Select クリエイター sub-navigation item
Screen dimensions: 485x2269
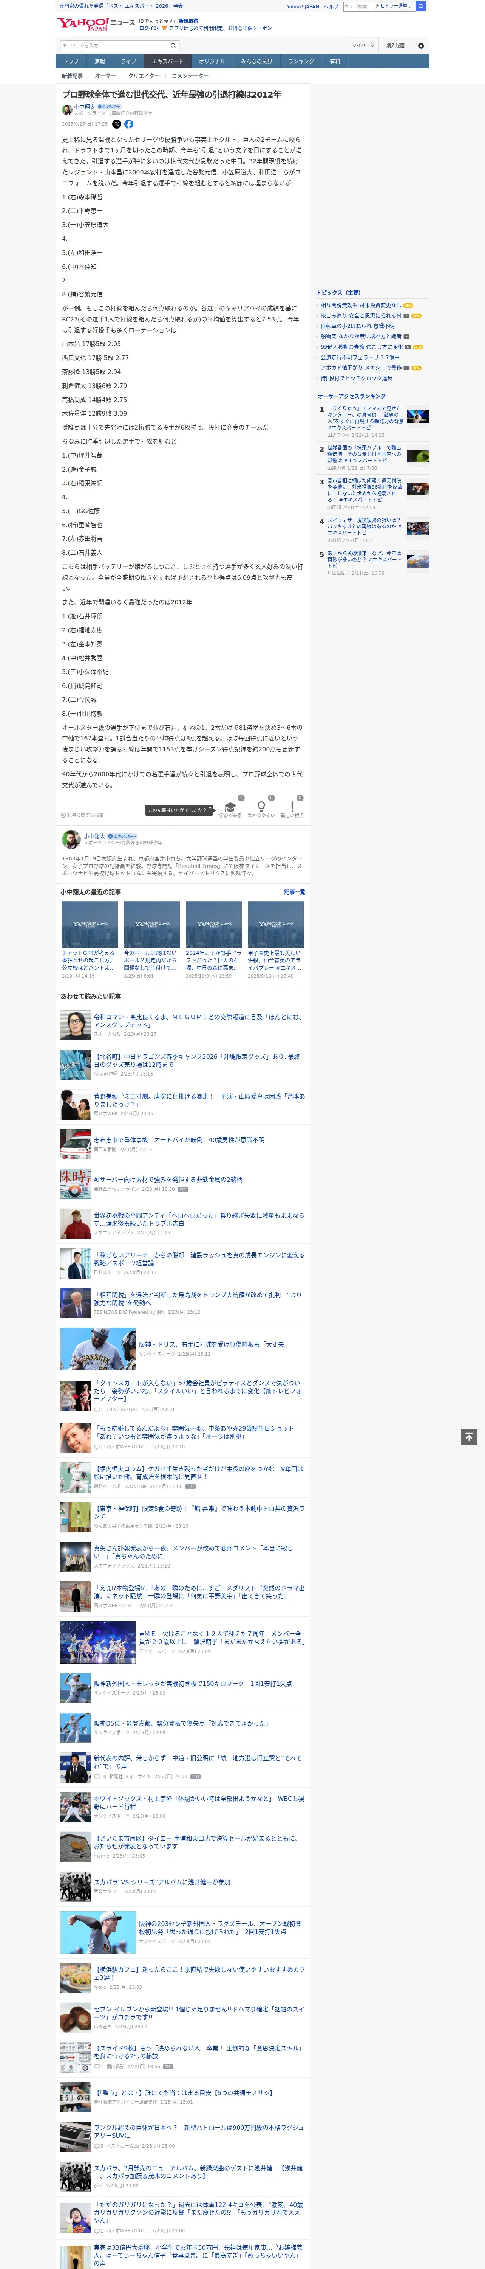click(x=144, y=76)
